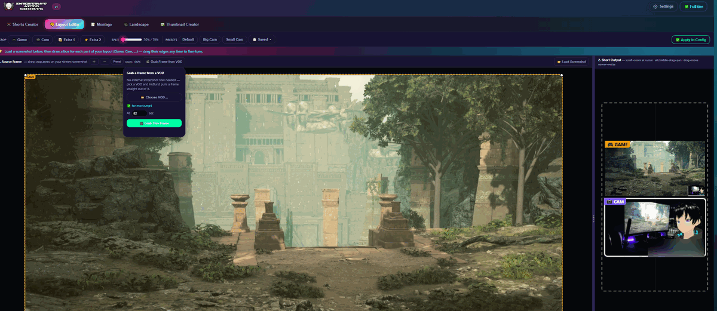Viewport: 717px width, 311px height.
Task: Toggle the Grab Frame from VOD popup
Action: (164, 61)
